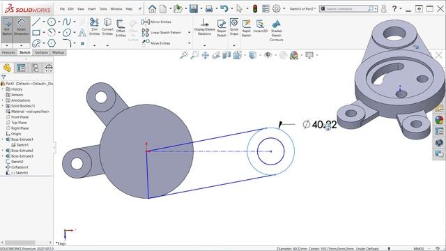Click the Home welcome icon

pos(152,9)
